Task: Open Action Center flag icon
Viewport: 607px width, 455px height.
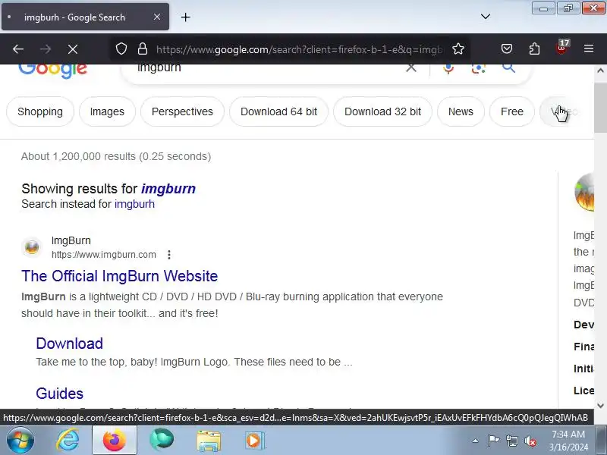Action: [x=493, y=441]
